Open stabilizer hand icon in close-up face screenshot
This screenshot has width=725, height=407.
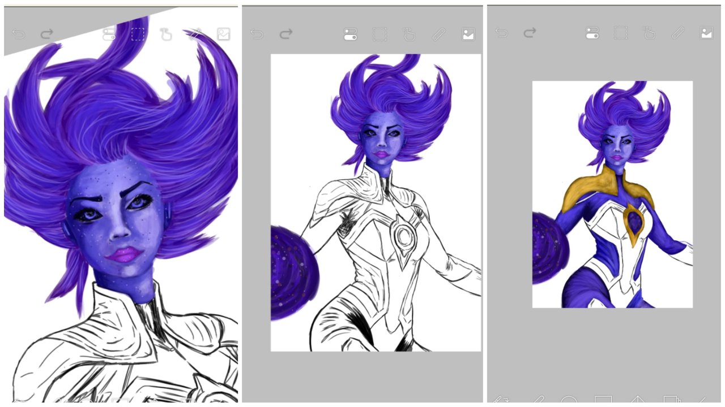pyautogui.click(x=166, y=34)
